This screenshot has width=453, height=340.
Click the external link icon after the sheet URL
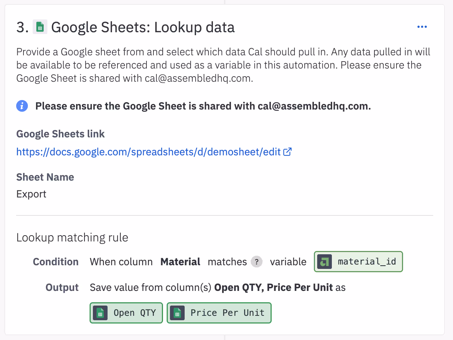(287, 151)
